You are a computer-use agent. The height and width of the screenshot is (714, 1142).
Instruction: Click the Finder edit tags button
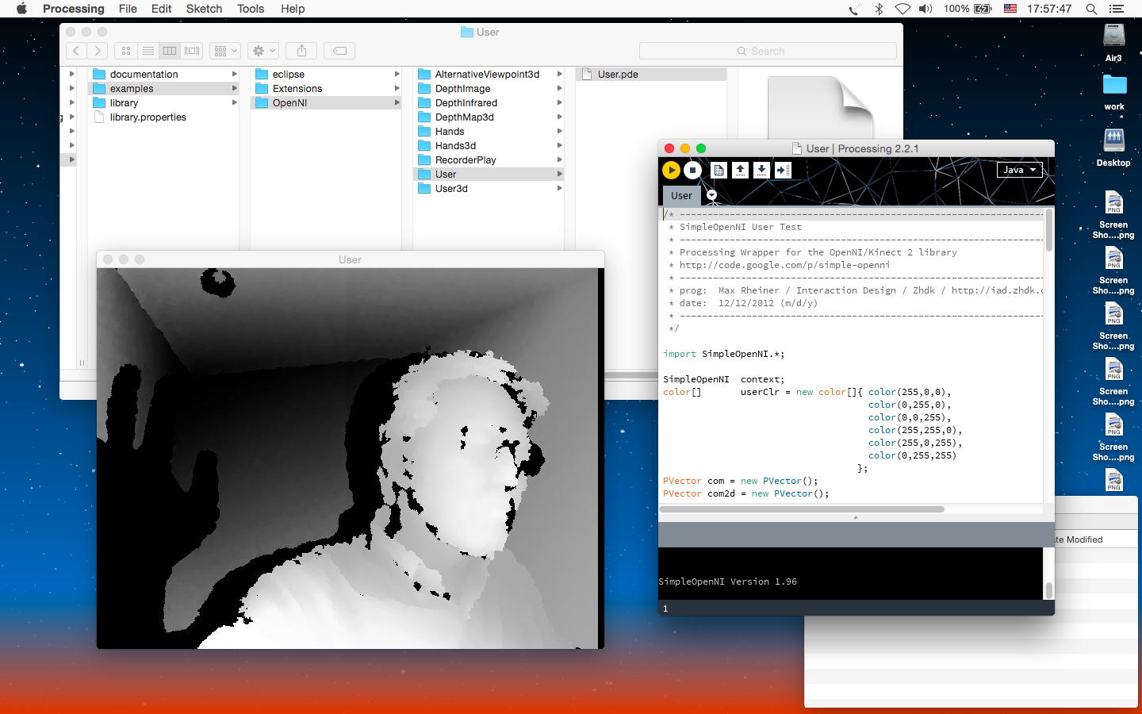tap(339, 51)
